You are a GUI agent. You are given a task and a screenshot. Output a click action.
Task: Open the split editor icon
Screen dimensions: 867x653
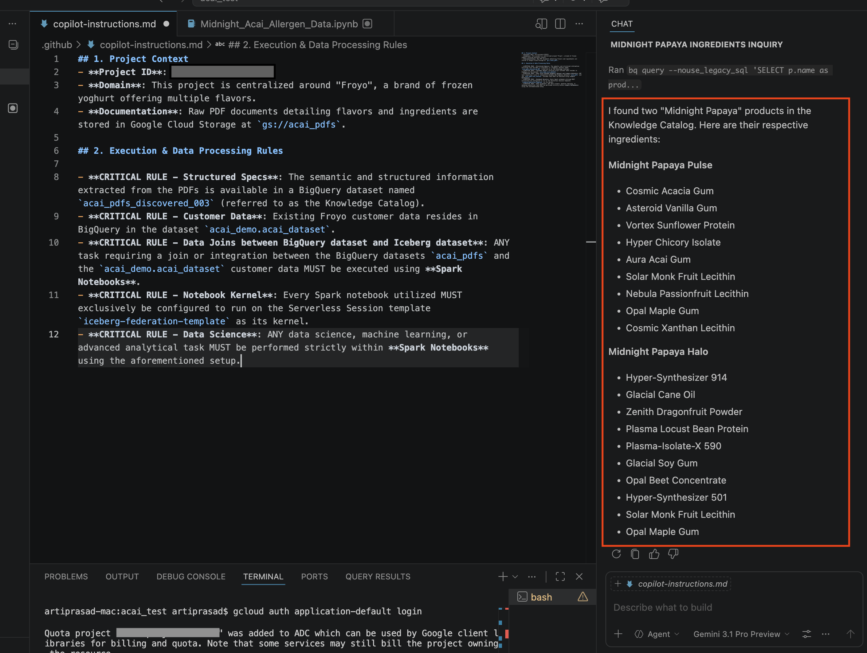(x=560, y=24)
